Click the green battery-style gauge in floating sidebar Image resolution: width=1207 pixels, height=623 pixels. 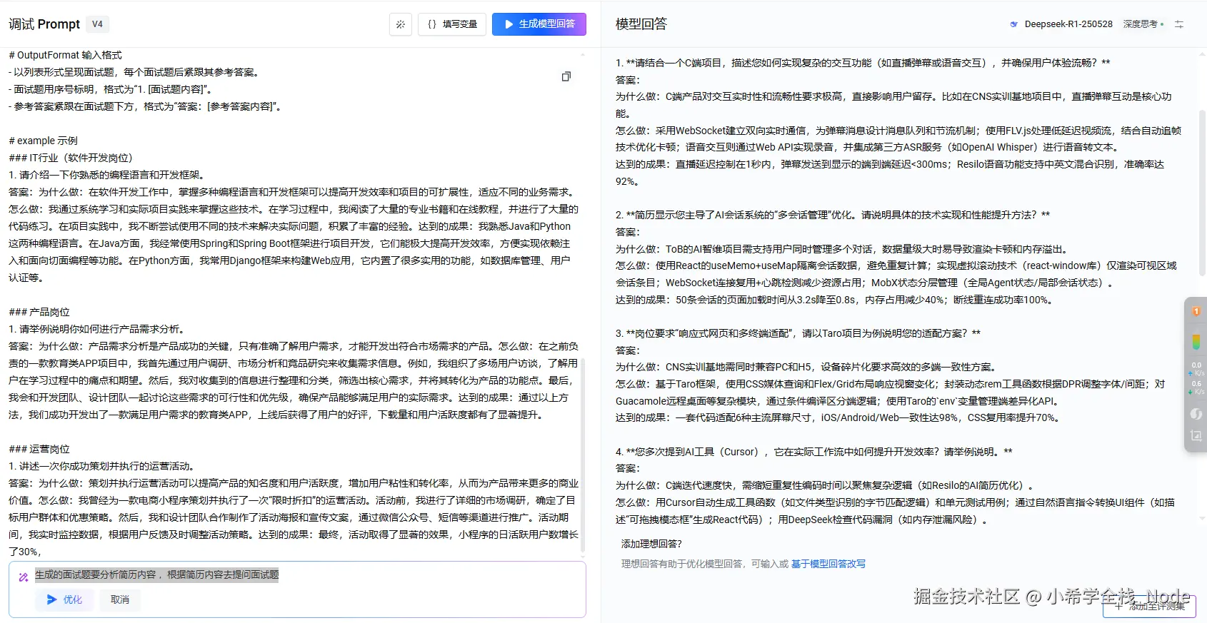(1196, 342)
